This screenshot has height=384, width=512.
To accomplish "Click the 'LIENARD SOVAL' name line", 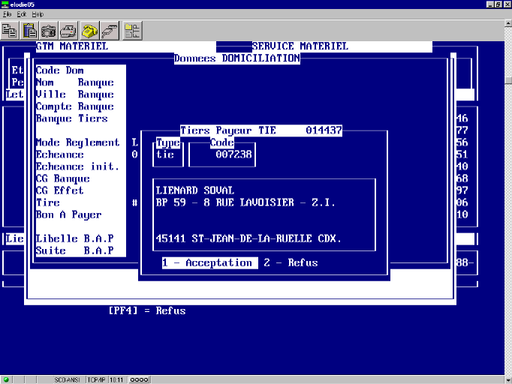I will tap(195, 190).
